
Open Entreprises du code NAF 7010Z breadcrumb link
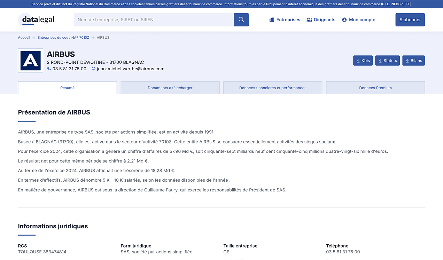[x=63, y=37]
